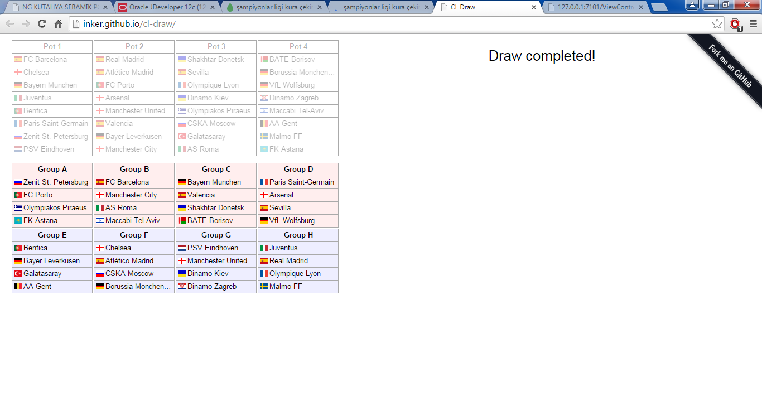Click the German flag beside Bayern München in Group C
762x406 pixels.
182,182
